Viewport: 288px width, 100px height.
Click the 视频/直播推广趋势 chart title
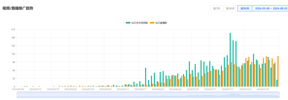click(x=18, y=8)
